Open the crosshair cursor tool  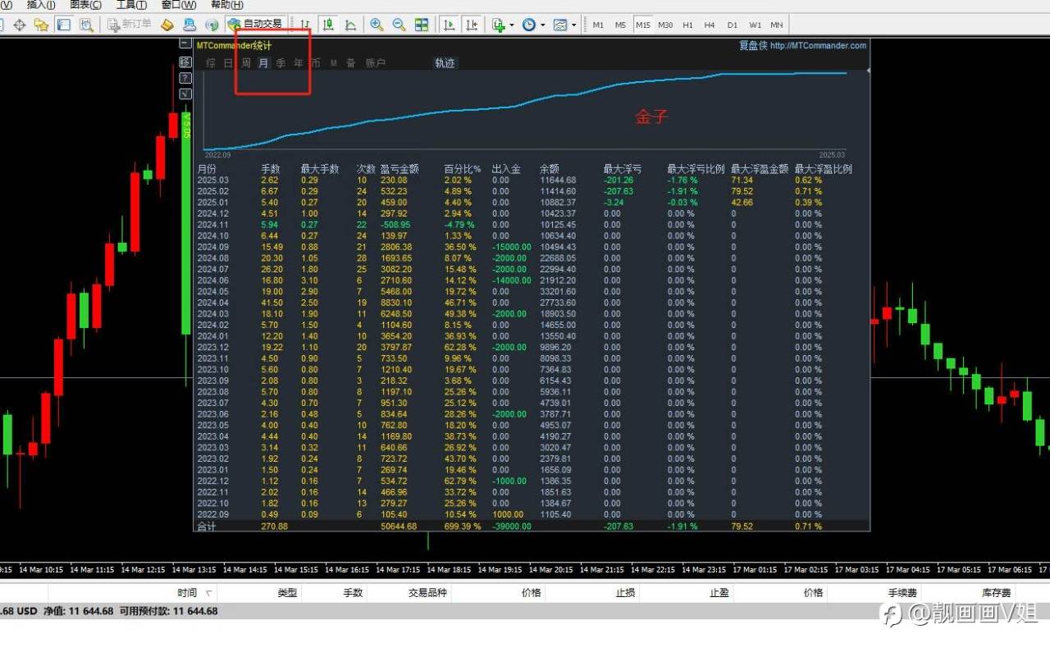point(19,25)
